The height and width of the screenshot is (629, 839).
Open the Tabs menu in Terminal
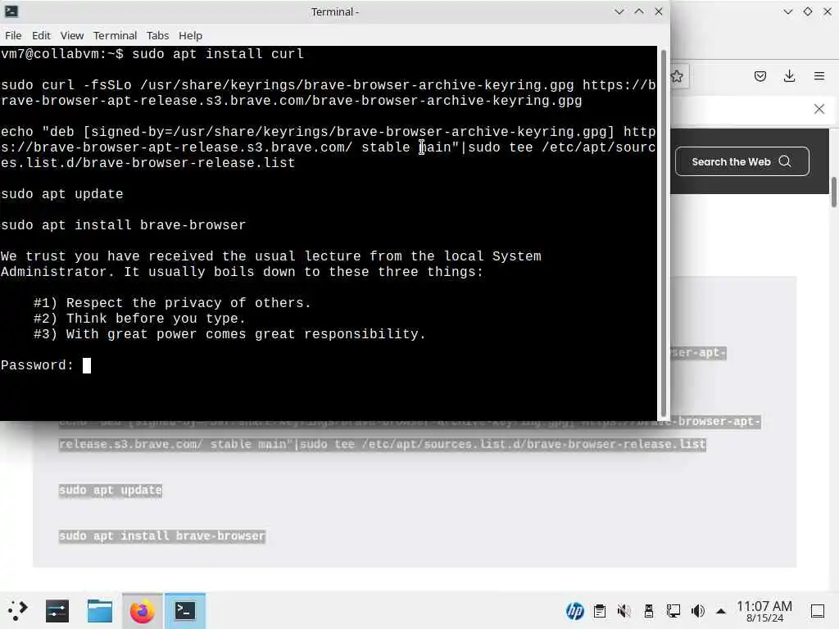[x=157, y=35]
